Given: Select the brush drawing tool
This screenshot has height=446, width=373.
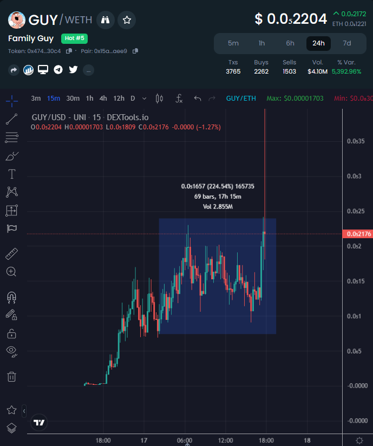Looking at the screenshot, I should pyautogui.click(x=12, y=156).
